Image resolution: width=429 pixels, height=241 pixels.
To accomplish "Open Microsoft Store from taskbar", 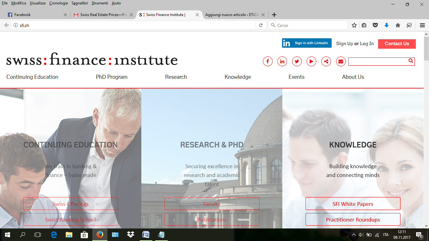I will click(84, 234).
